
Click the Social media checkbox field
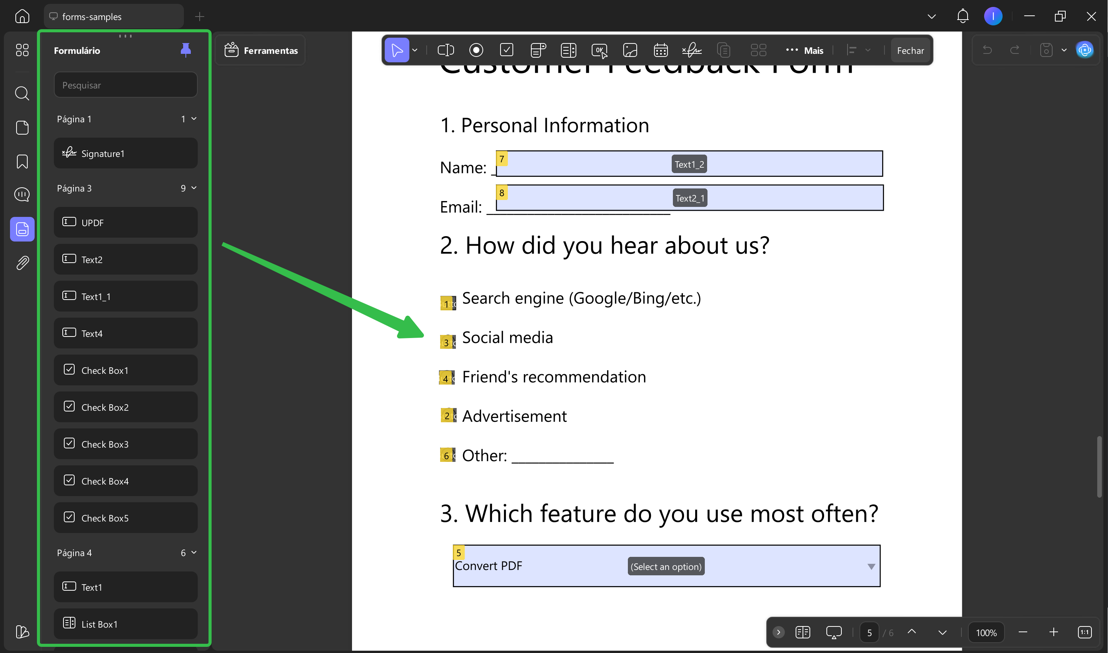point(447,342)
